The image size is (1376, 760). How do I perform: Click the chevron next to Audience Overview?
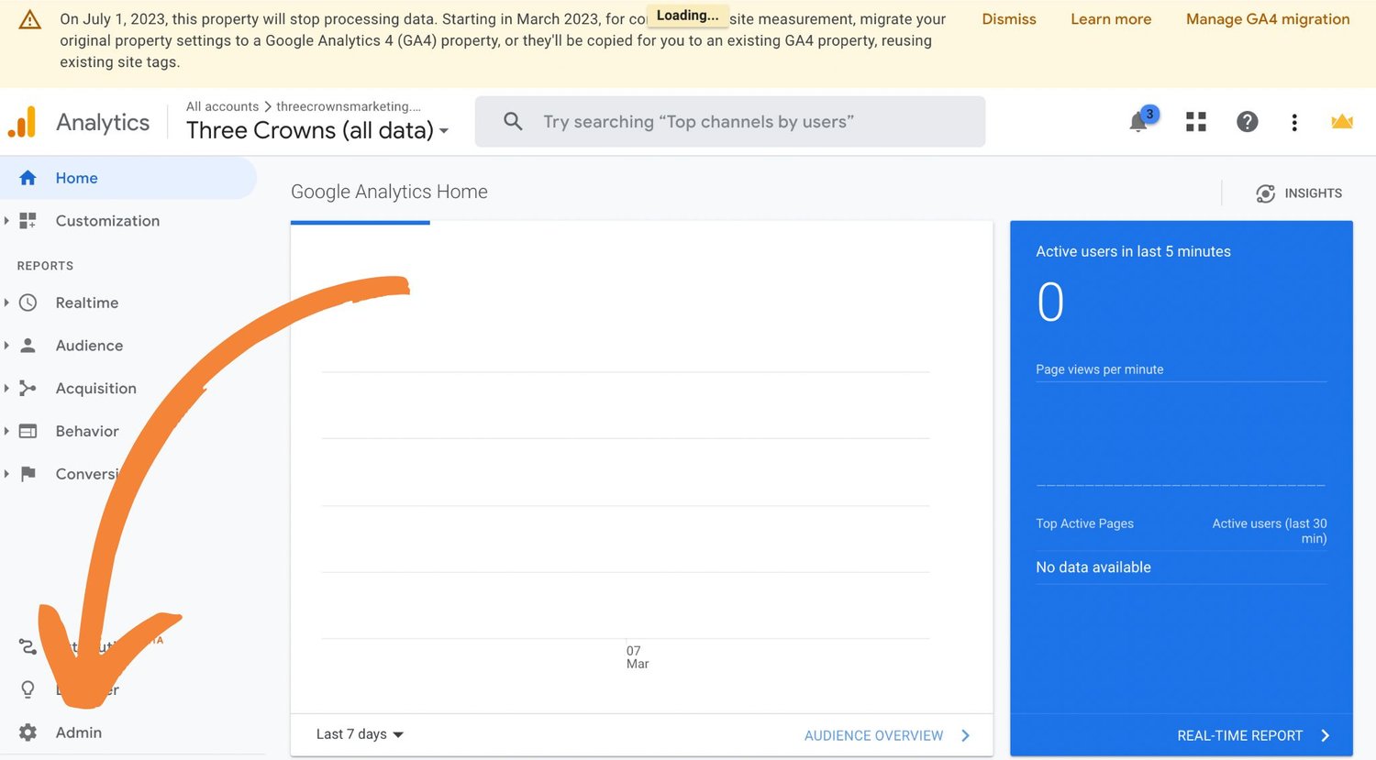(965, 736)
